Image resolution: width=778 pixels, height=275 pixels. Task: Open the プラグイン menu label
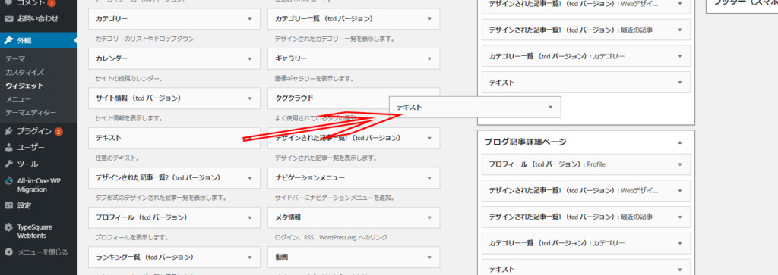point(34,132)
